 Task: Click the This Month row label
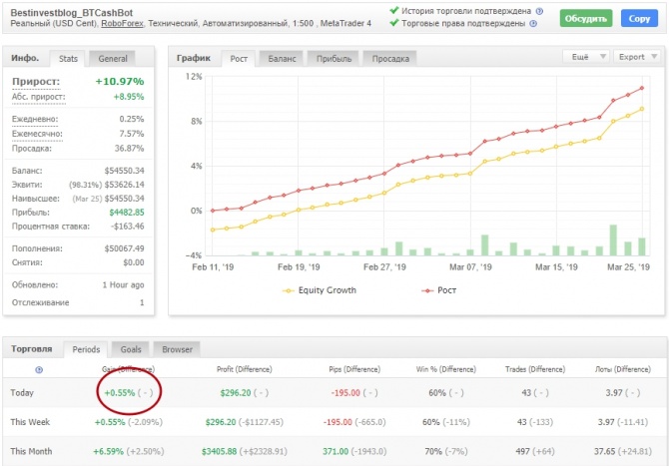point(31,451)
